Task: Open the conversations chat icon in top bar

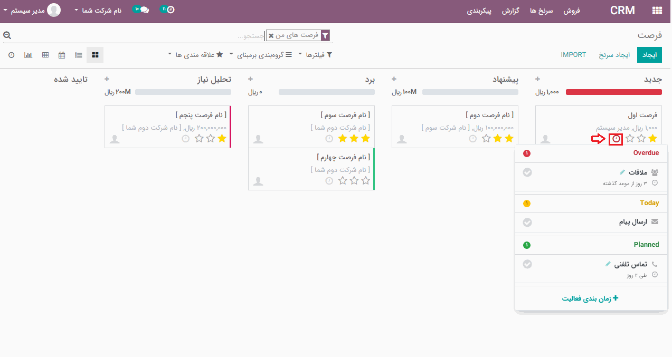Action: point(144,10)
